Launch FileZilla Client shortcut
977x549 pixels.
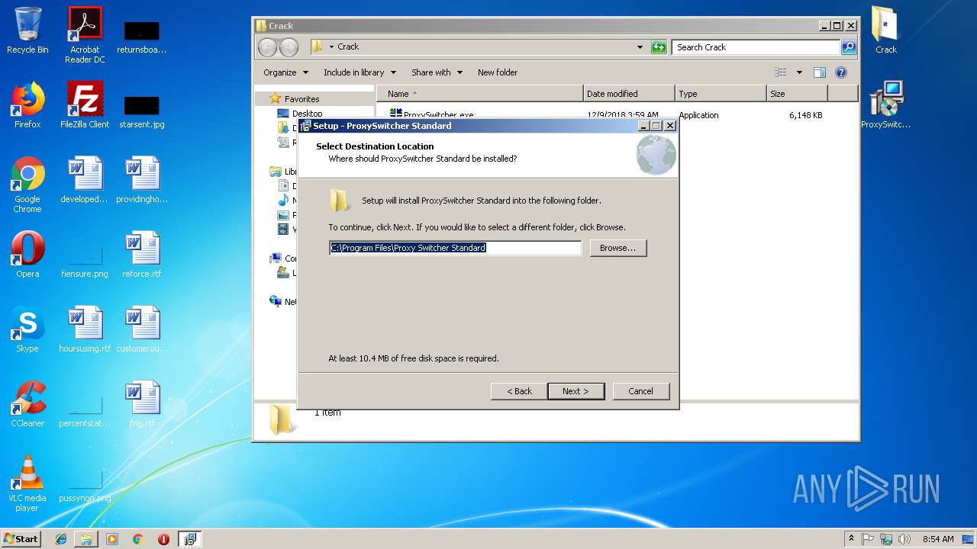[85, 105]
